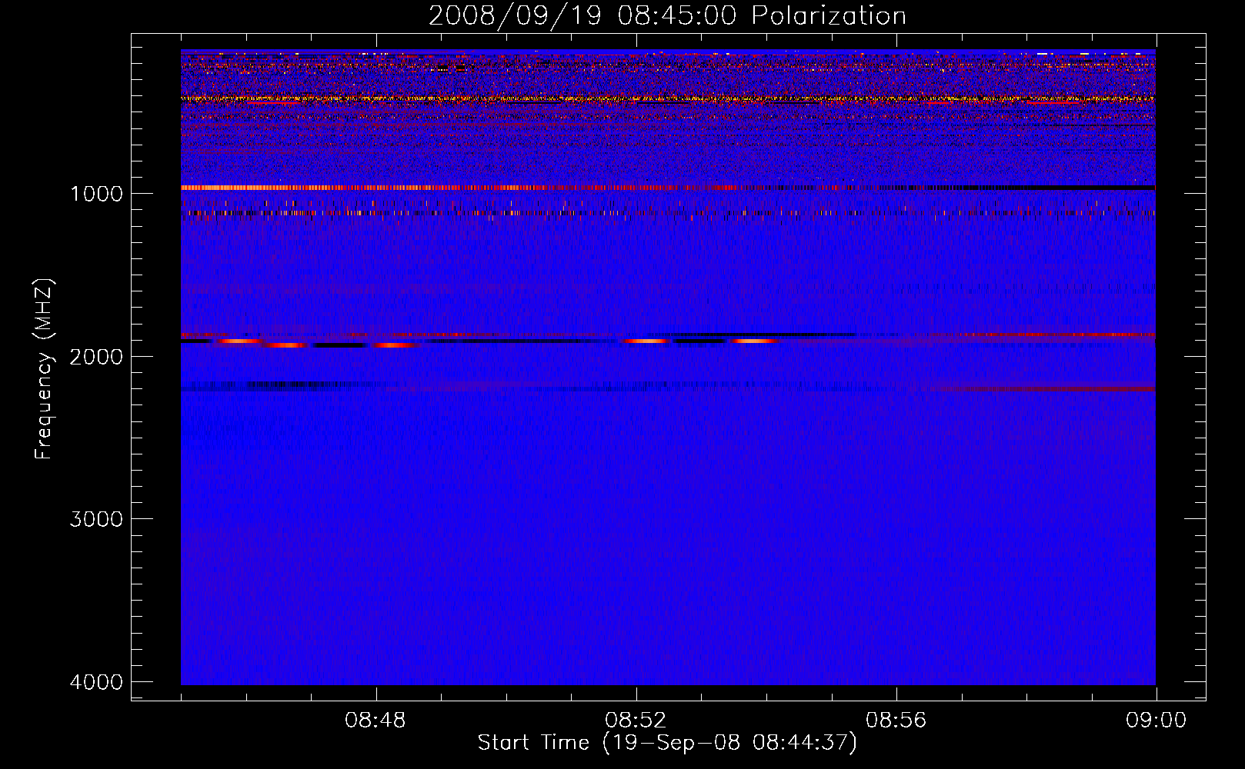This screenshot has height=769, width=1245.
Task: Click the 4000 frequency tick label
Action: coord(96,682)
